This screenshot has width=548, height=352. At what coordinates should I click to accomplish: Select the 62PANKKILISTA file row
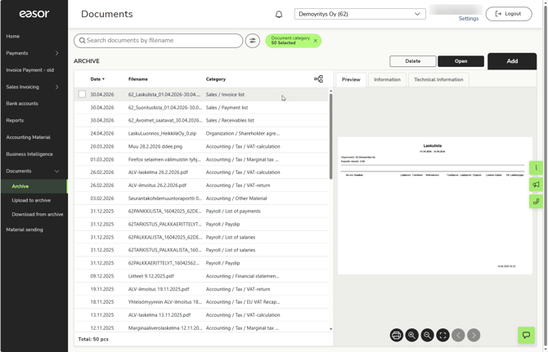point(201,211)
